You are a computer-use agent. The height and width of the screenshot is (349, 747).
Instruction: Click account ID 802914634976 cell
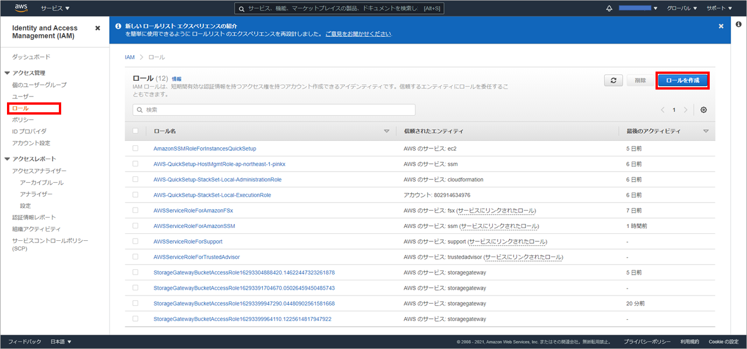(x=437, y=195)
